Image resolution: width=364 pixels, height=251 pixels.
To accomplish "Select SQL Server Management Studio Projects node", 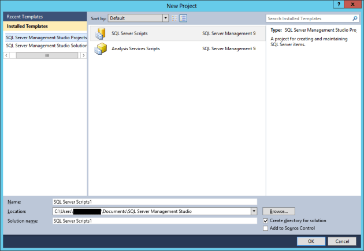I will click(x=46, y=38).
